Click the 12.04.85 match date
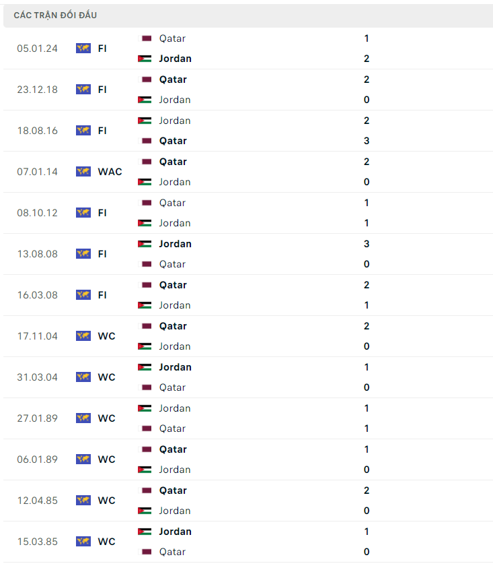The image size is (493, 572). [x=38, y=501]
